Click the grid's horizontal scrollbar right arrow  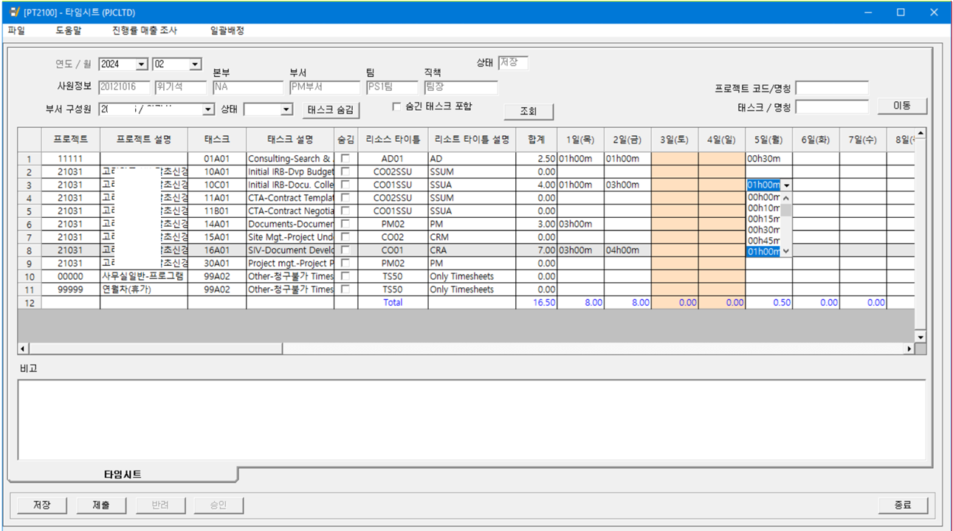(909, 349)
